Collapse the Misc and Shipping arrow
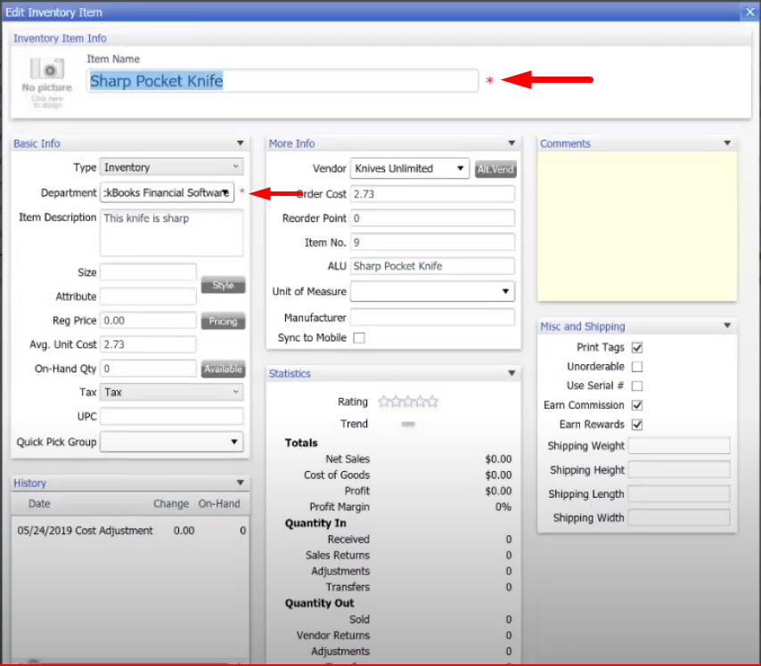 coord(727,326)
